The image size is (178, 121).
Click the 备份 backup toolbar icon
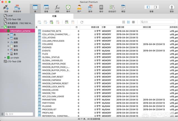click(x=101, y=9)
